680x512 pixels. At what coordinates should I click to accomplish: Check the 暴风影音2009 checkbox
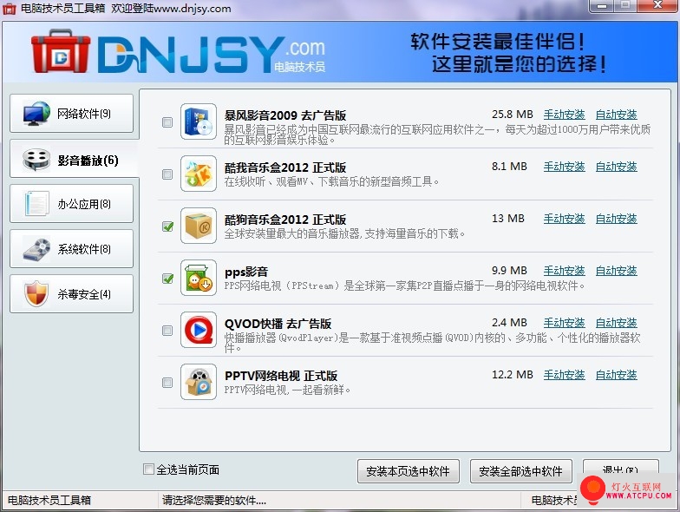point(167,122)
